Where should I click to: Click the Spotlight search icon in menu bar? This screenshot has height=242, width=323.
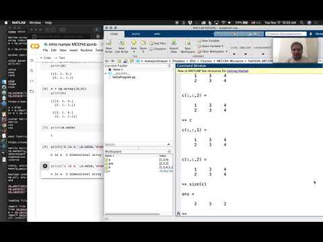pyautogui.click(x=302, y=23)
